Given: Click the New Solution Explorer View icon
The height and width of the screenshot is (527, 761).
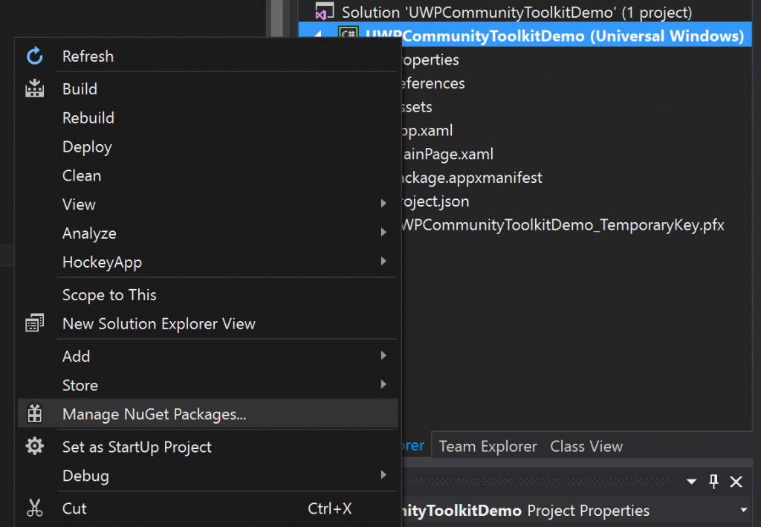Looking at the screenshot, I should click(x=34, y=323).
